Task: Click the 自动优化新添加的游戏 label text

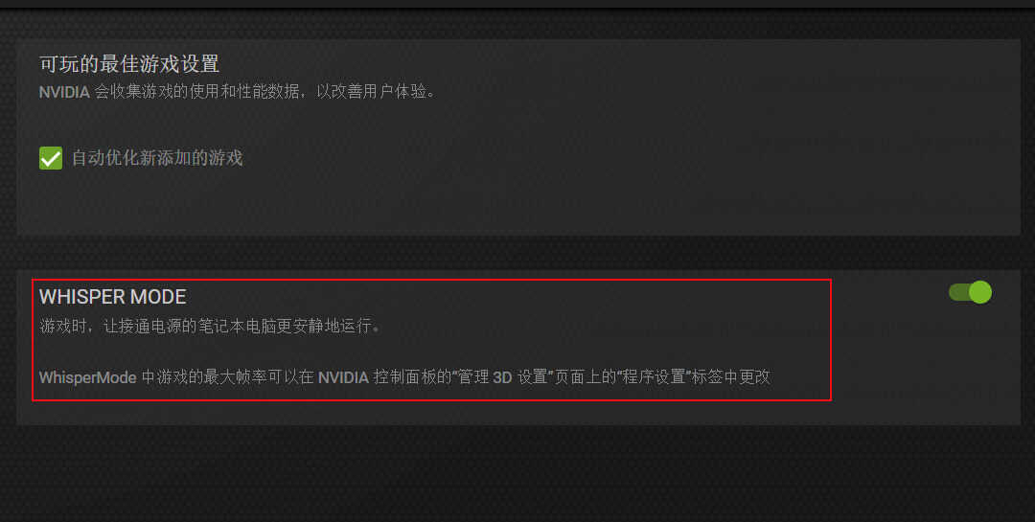Action: pyautogui.click(x=157, y=158)
